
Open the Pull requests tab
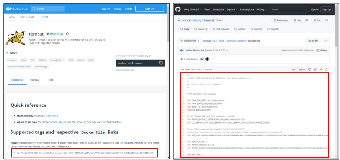(221, 29)
